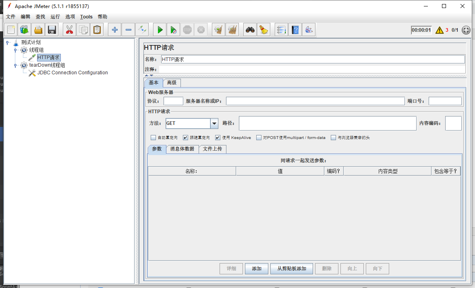Open the 选项 menu

(x=70, y=16)
